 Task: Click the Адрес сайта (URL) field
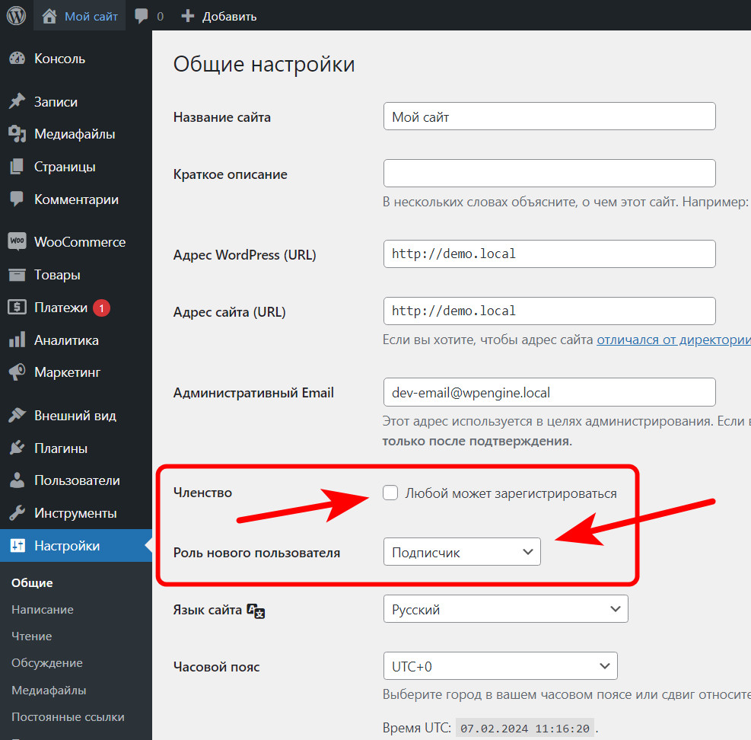click(549, 311)
